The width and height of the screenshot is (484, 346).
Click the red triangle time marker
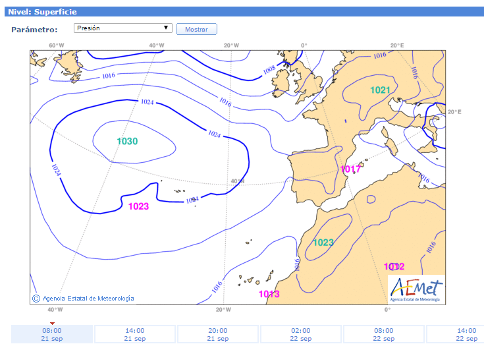(52, 323)
